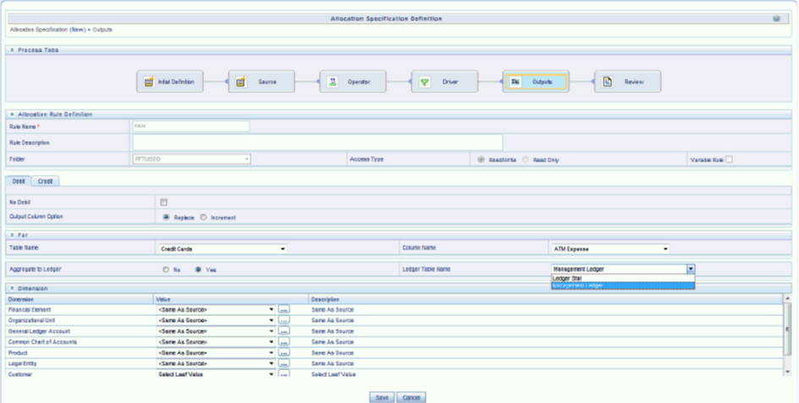Open the Column Name dropdown

click(x=610, y=249)
